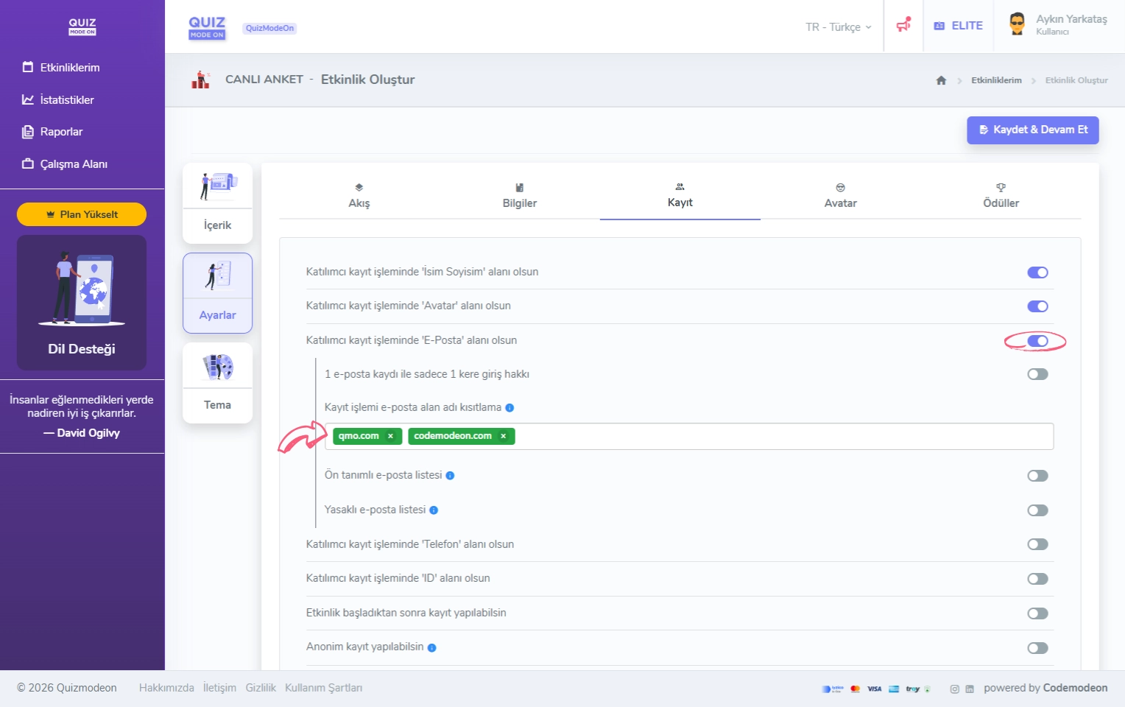Toggle the 'Avatar' field switch
The width and height of the screenshot is (1125, 707).
pos(1037,306)
